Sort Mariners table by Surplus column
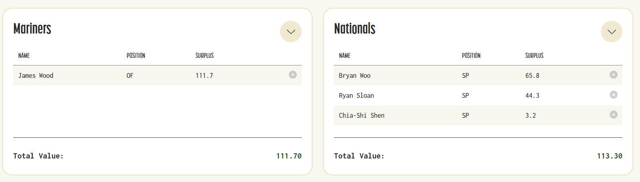 (205, 55)
